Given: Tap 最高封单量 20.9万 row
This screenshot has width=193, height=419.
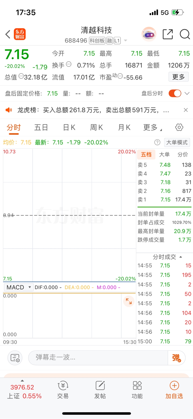Looking at the screenshot, I should pos(164,231).
